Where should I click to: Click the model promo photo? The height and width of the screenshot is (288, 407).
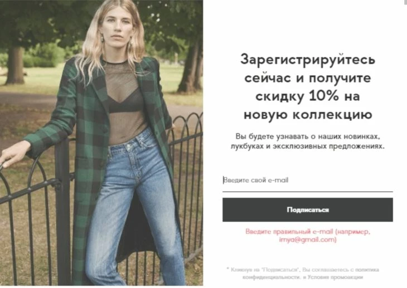pyautogui.click(x=101, y=143)
